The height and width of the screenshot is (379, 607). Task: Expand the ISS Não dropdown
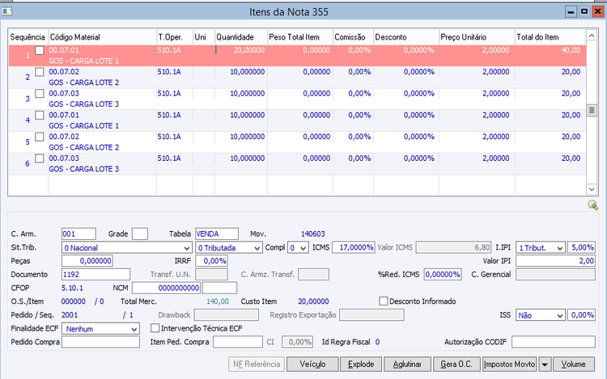pos(560,315)
